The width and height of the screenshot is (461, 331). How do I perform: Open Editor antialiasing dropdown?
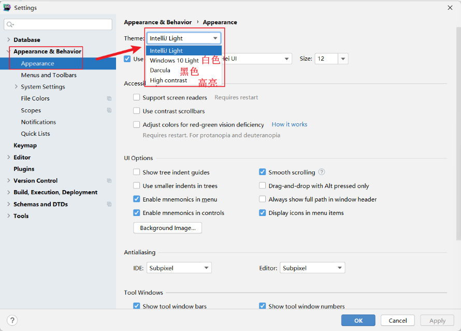[312, 268]
